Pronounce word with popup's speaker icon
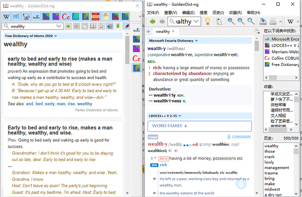The width and height of the screenshot is (302, 197). (85, 26)
